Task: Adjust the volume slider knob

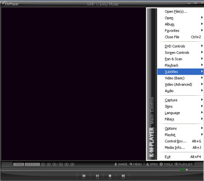Action: 187,170
